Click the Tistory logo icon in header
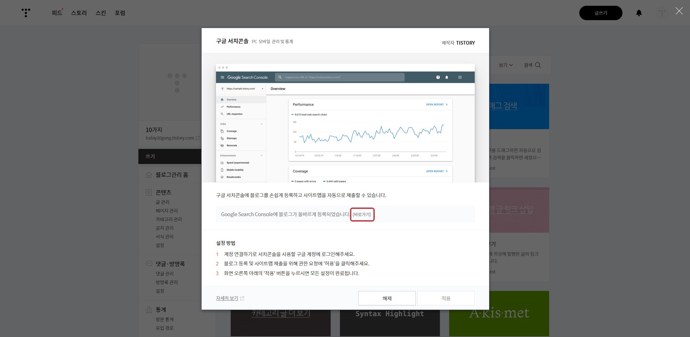690x337 pixels. (26, 13)
